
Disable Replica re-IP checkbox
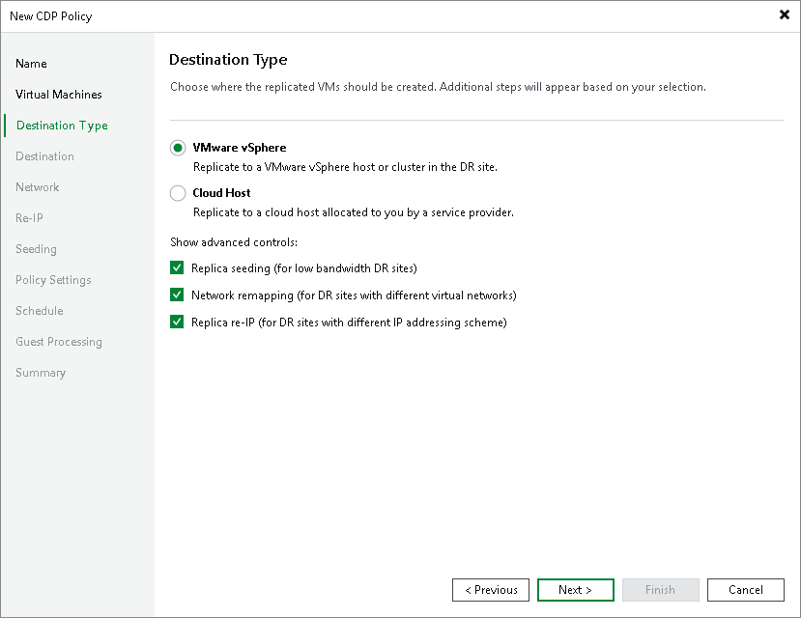(x=177, y=322)
